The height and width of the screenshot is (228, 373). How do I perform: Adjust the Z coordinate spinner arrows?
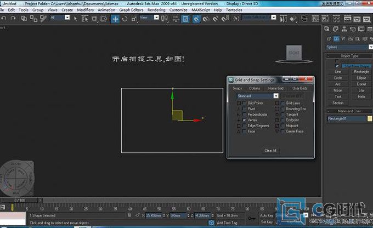pos(212,215)
